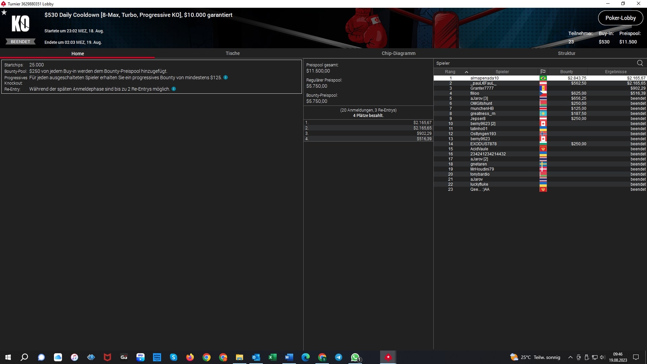Open the Struktur tab
647x364 pixels.
pyautogui.click(x=566, y=53)
